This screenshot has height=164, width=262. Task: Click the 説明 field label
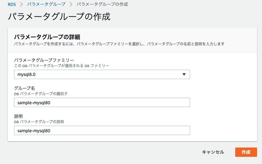19,116
